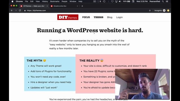Open the Window menu

click(x=73, y=1)
